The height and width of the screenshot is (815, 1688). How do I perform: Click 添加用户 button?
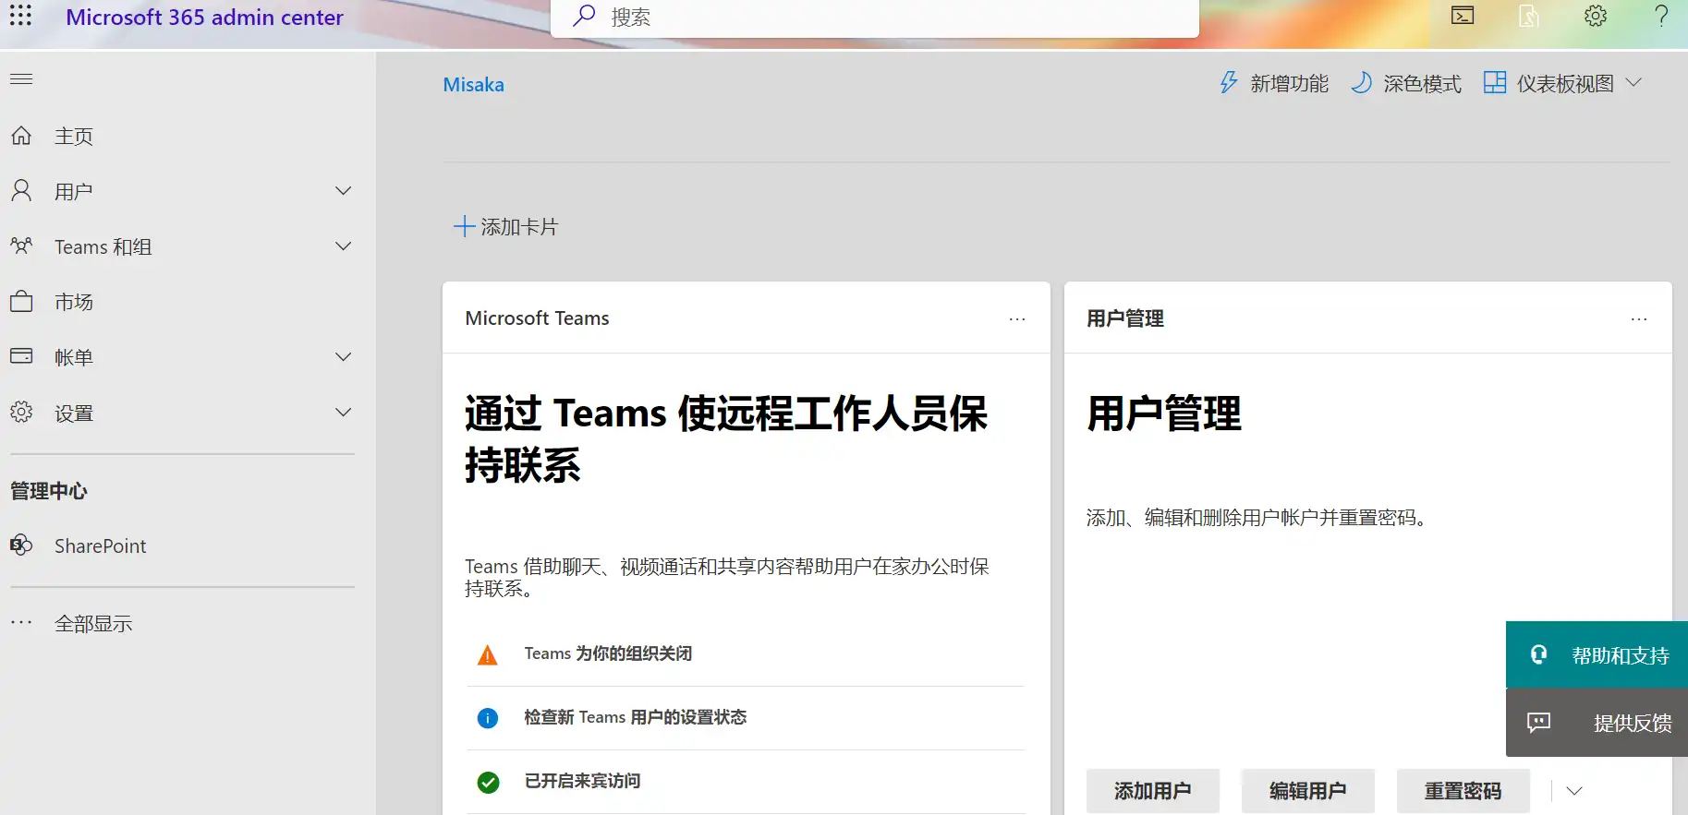click(x=1153, y=791)
